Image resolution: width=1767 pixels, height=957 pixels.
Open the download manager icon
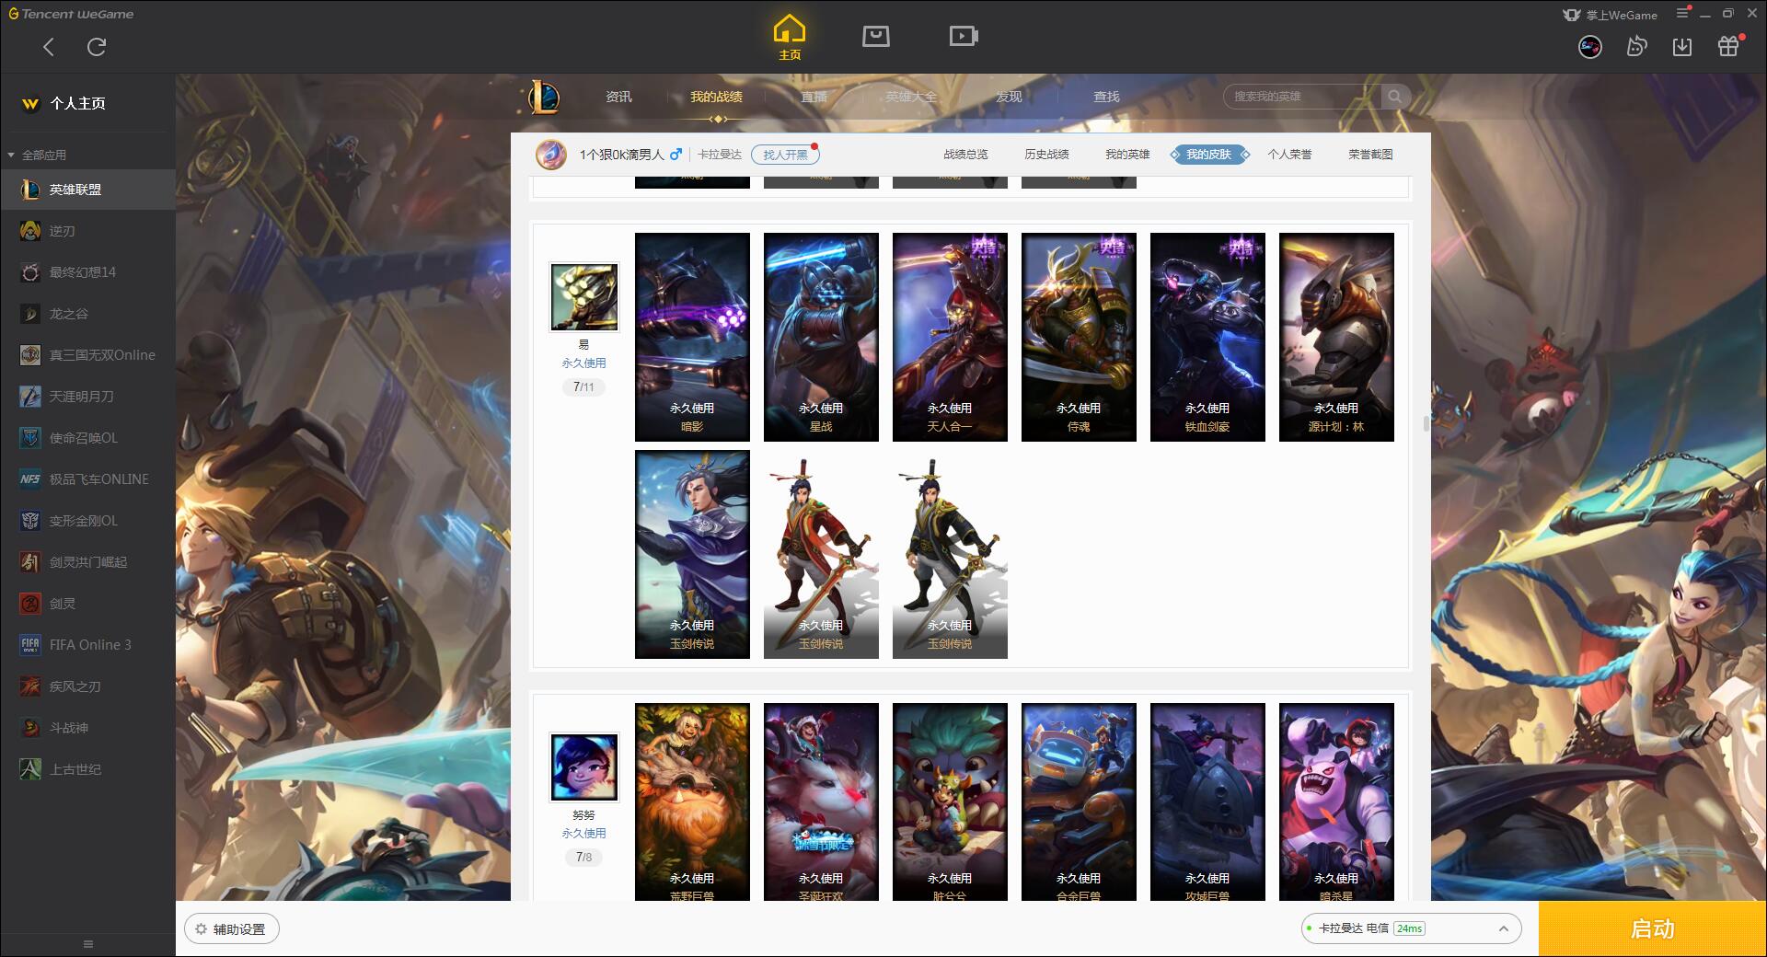pos(1682,46)
